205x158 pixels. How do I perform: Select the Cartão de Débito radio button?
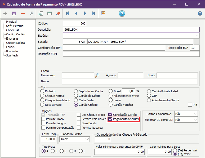pyautogui.click(x=76, y=96)
